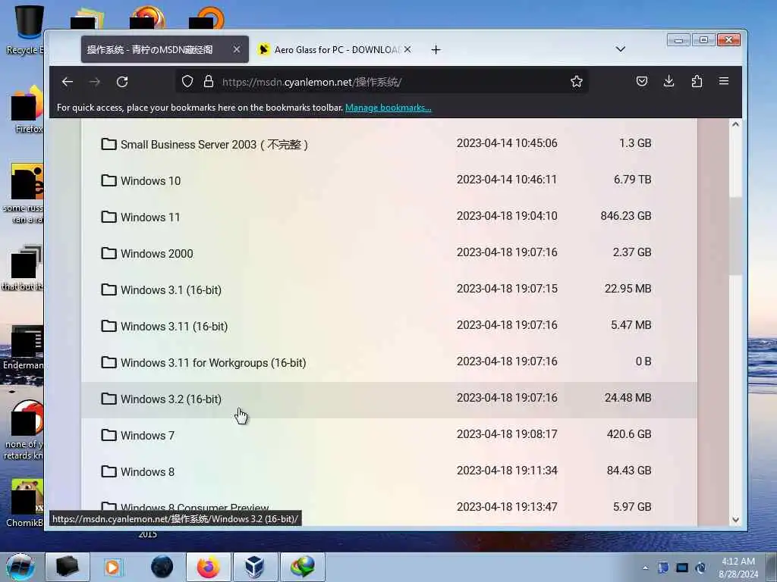Click the 6.79 TB size value
Screen dimensions: 777x582
coord(632,179)
